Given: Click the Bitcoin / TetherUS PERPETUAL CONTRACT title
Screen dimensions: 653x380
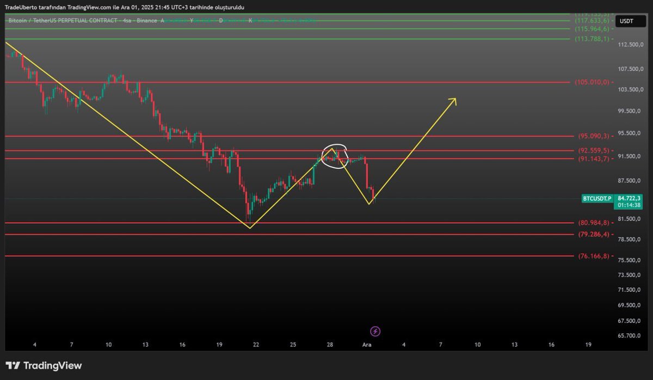Looking at the screenshot, I should 63,21.
